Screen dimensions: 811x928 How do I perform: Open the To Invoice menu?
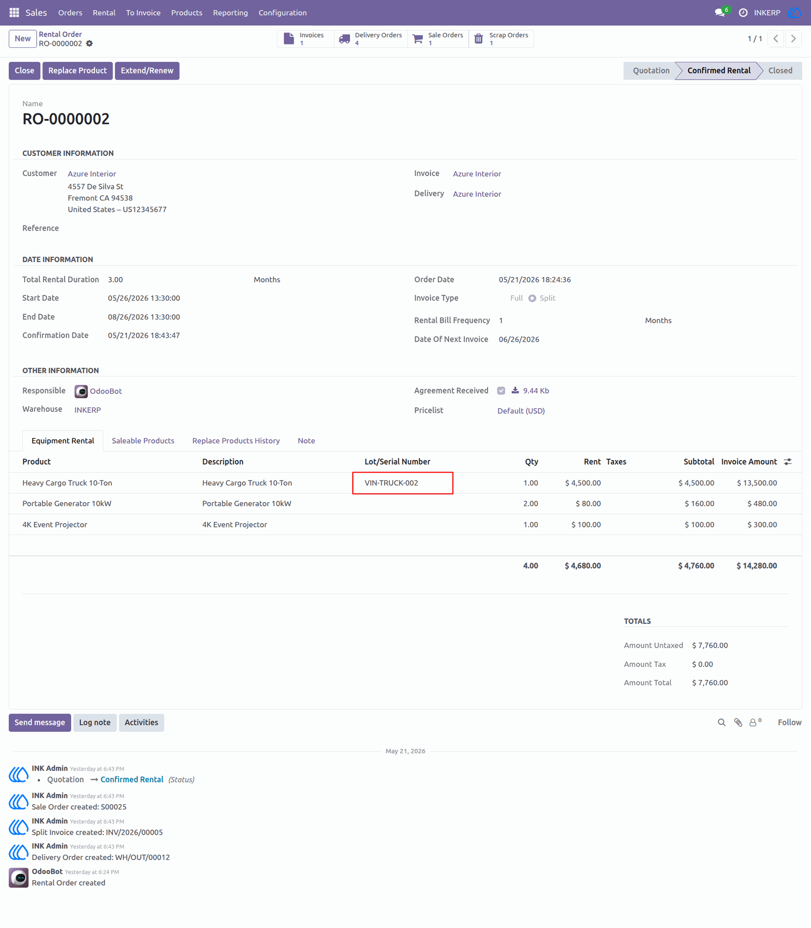[143, 13]
